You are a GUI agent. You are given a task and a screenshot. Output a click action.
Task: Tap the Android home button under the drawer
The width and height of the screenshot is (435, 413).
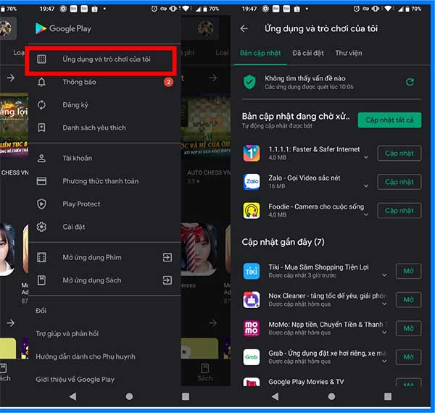[x=129, y=396]
